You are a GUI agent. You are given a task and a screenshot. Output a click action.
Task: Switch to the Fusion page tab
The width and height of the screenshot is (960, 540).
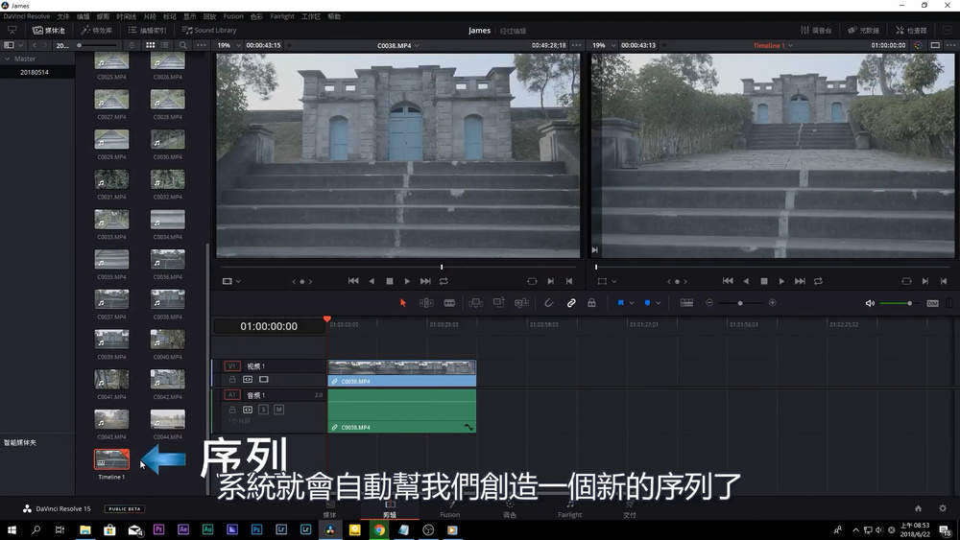coord(449,509)
